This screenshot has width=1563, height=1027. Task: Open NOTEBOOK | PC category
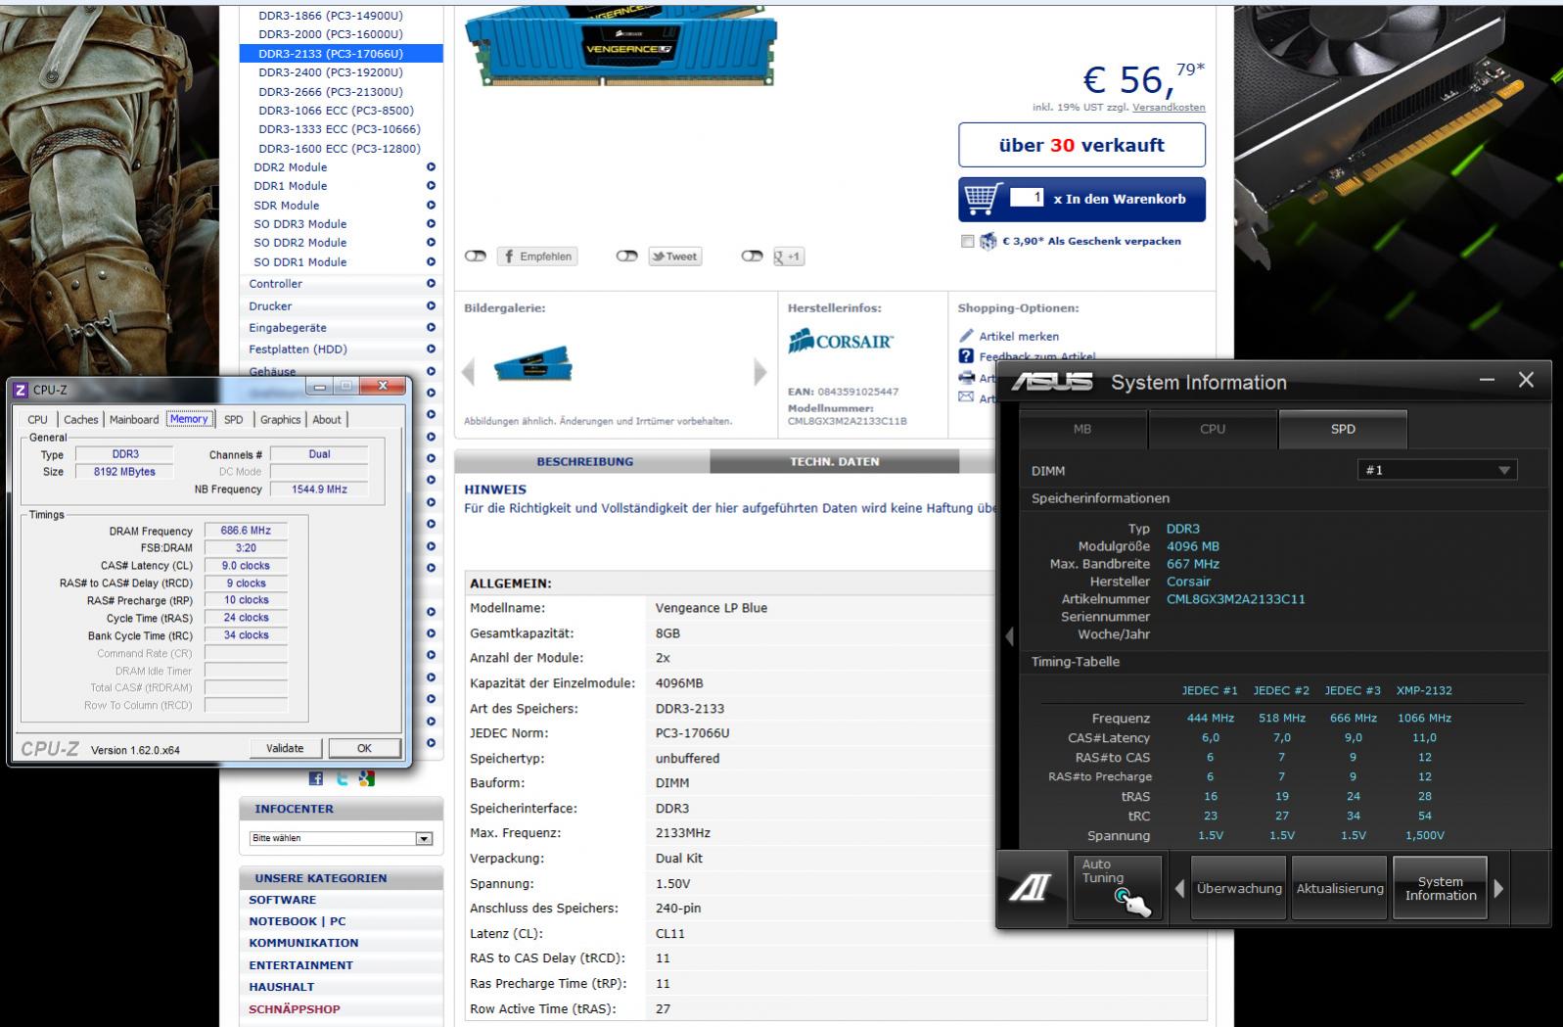coord(297,921)
